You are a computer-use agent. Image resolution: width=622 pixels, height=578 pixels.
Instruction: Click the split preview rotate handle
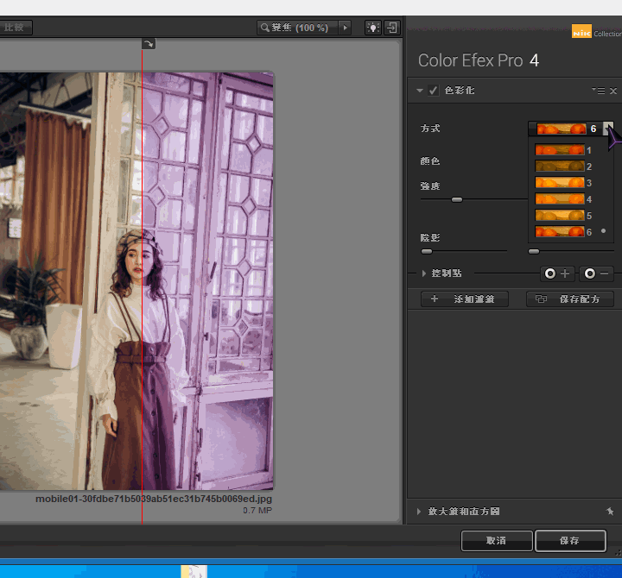(x=148, y=44)
